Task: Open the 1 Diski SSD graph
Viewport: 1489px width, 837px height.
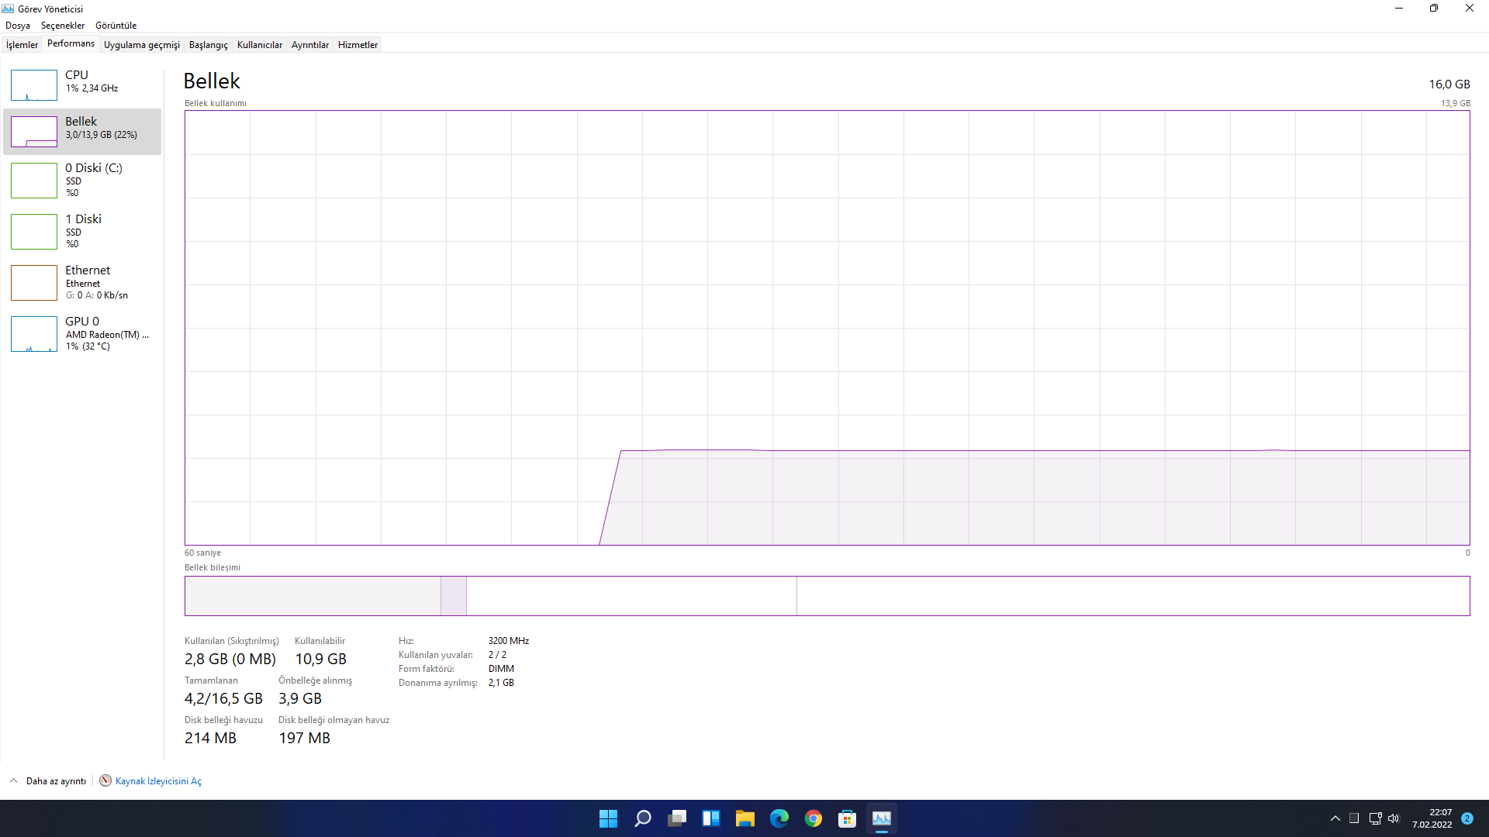Action: click(x=34, y=232)
